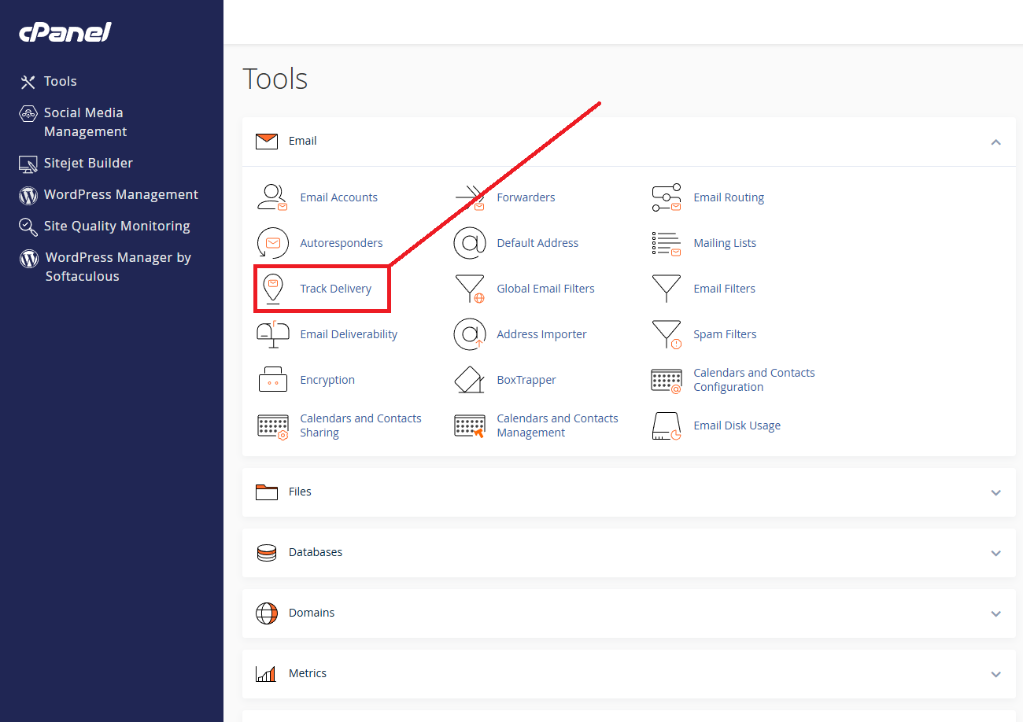Click the Encryption lockbox icon
This screenshot has width=1023, height=722.
coord(273,380)
